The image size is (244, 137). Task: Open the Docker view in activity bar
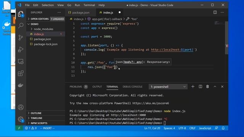click(21, 85)
